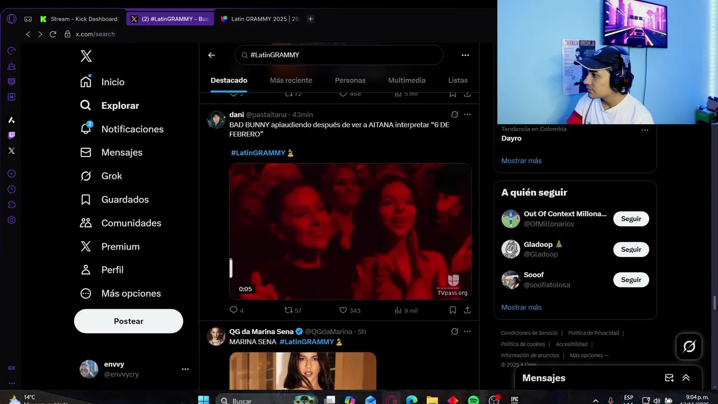Screen dimensions: 718x404
Task: Follow Out Of Context Millonarios
Action: 631,219
